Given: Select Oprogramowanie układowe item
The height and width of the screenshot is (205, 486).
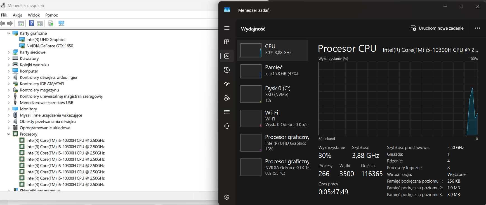Looking at the screenshot, I should [x=45, y=128].
